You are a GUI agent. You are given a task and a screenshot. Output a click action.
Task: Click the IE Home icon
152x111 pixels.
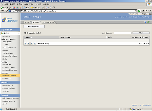[21, 7]
